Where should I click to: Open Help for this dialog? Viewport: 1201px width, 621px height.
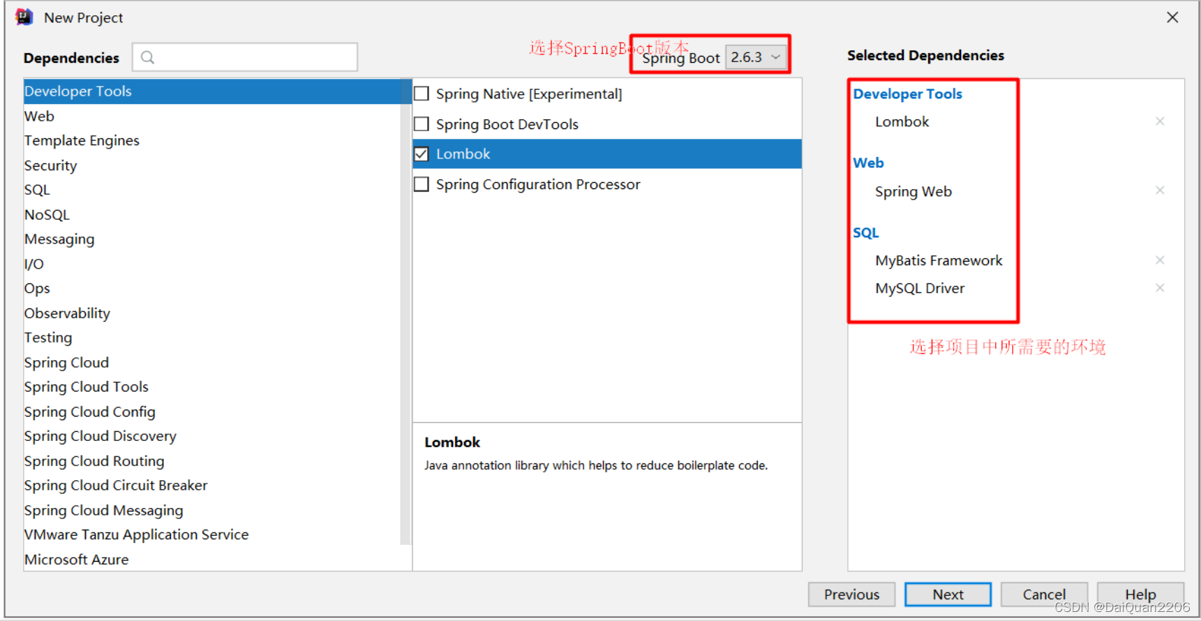point(1140,594)
